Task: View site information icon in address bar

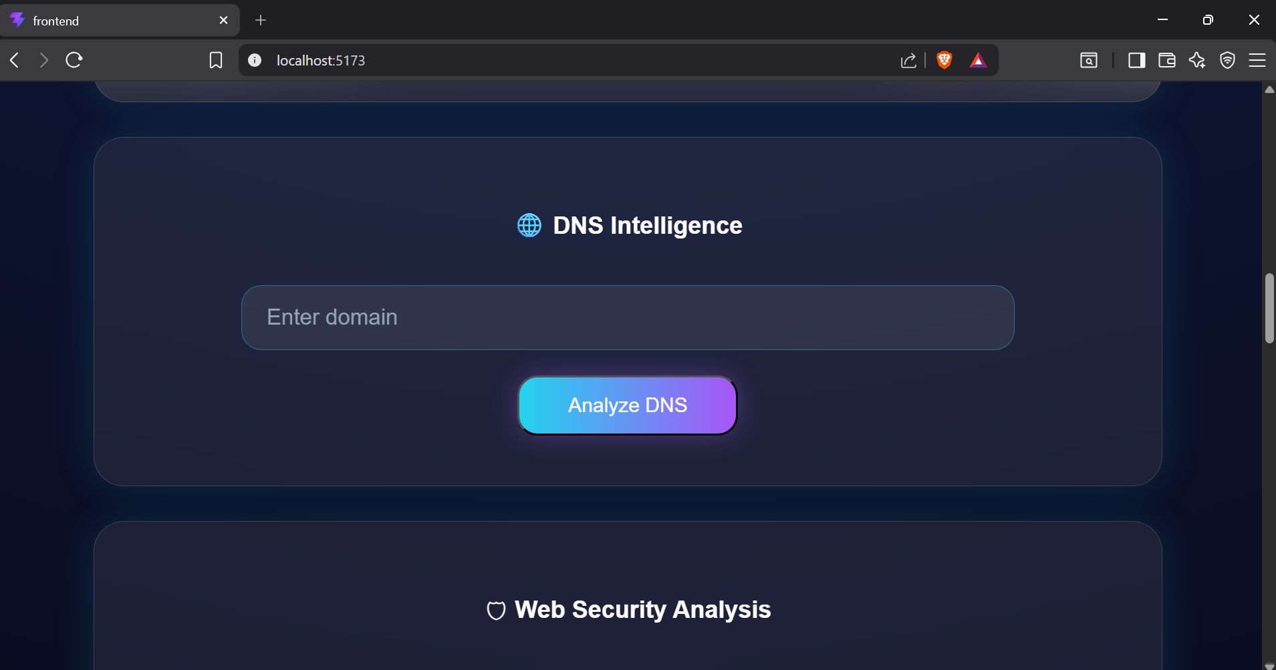Action: (255, 60)
